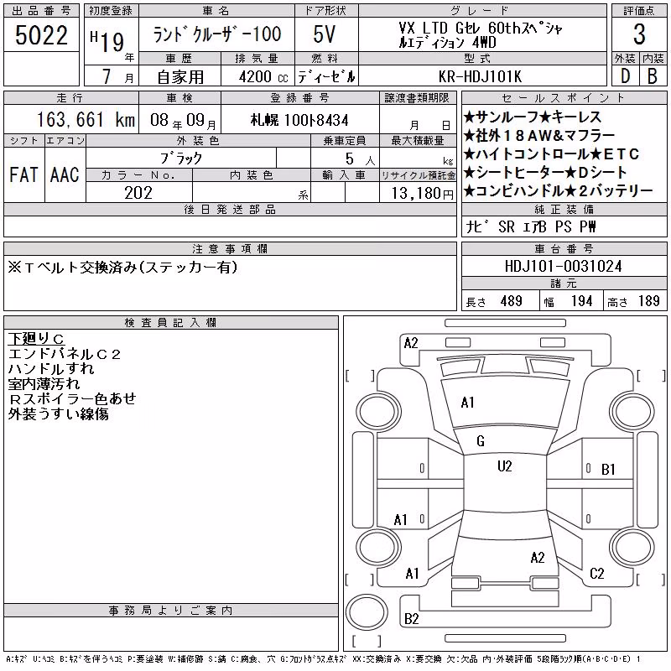
Task: Click the displacement value 4200 cc
Action: coord(263,76)
